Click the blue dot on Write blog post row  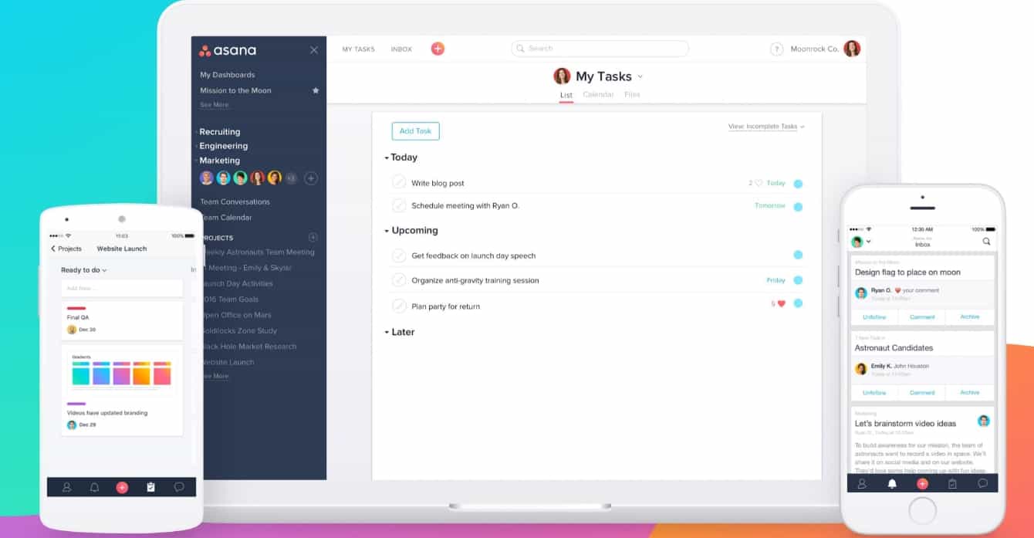coord(798,184)
